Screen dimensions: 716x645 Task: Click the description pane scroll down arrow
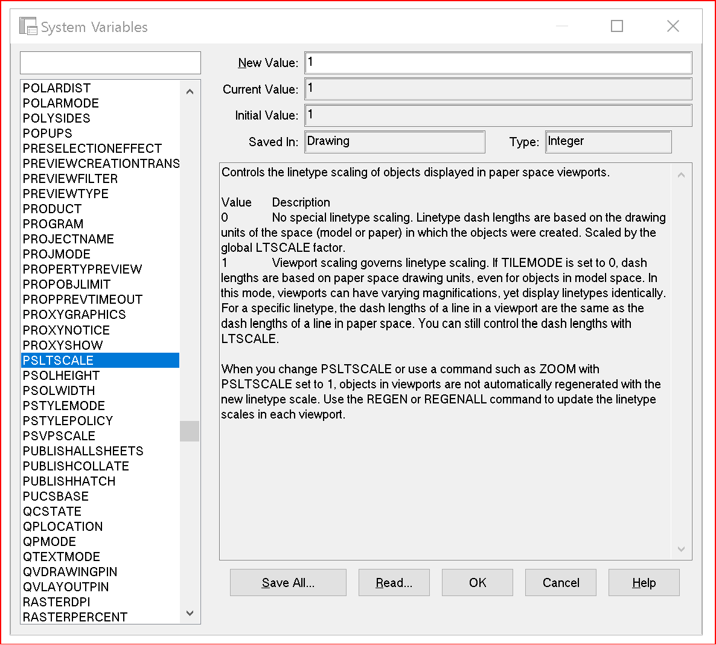[682, 549]
